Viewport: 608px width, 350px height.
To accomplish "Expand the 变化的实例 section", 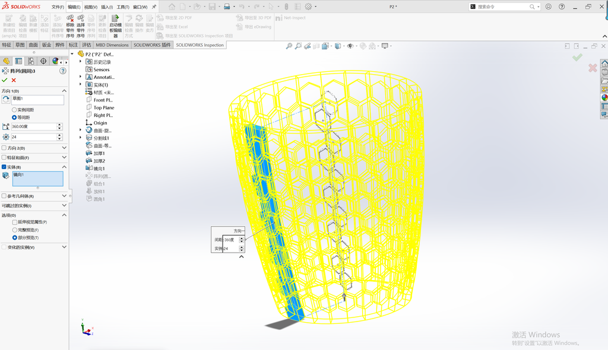I will [64, 247].
